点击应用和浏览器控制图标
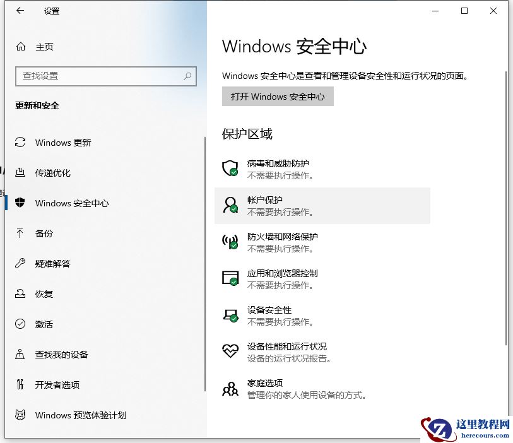This screenshot has height=443, width=513. point(230,279)
